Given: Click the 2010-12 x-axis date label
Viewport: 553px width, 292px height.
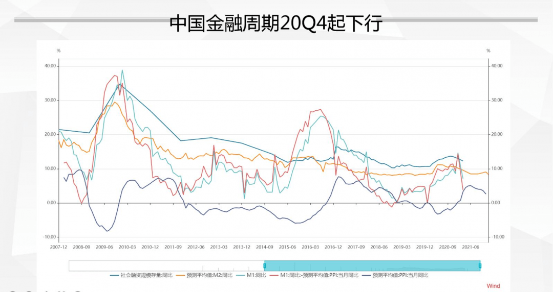Looking at the screenshot, I should (x=150, y=247).
